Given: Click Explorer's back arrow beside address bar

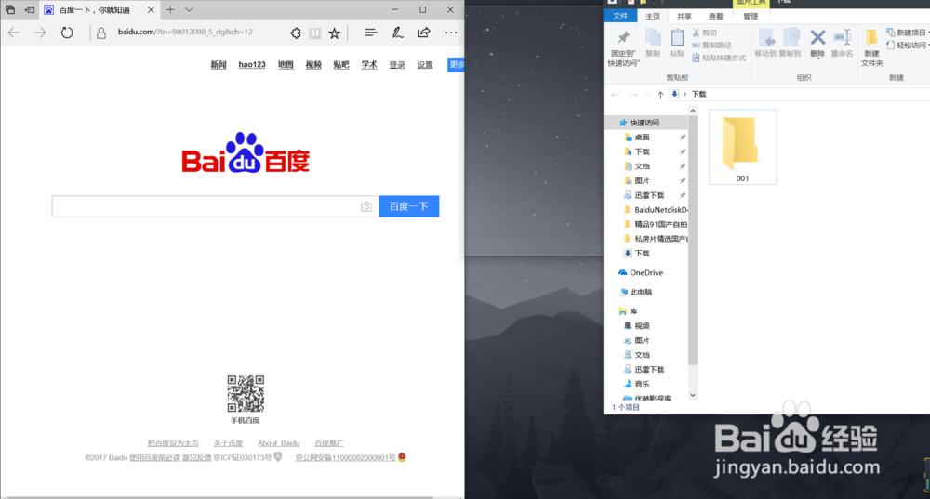Looking at the screenshot, I should [x=615, y=95].
